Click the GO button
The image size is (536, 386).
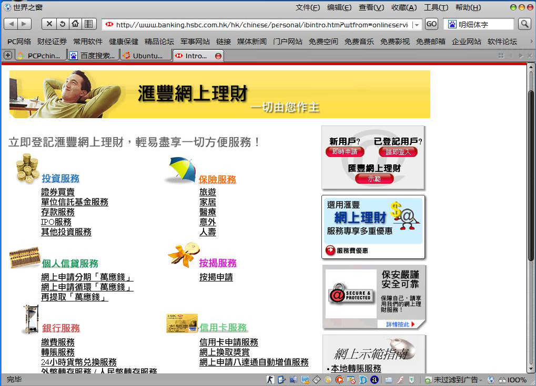[x=431, y=24]
